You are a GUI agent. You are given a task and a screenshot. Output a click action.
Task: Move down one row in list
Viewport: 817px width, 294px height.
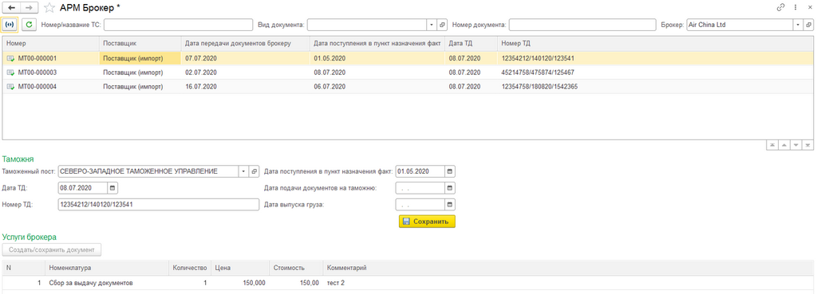coord(795,145)
